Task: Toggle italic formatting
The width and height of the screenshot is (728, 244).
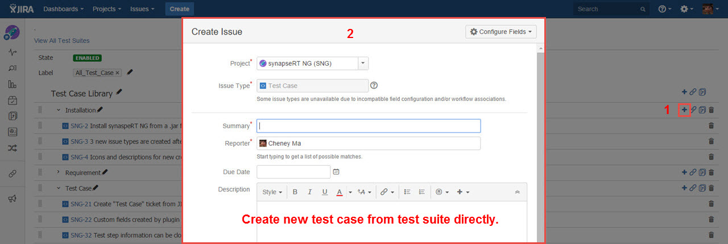Action: (310, 192)
